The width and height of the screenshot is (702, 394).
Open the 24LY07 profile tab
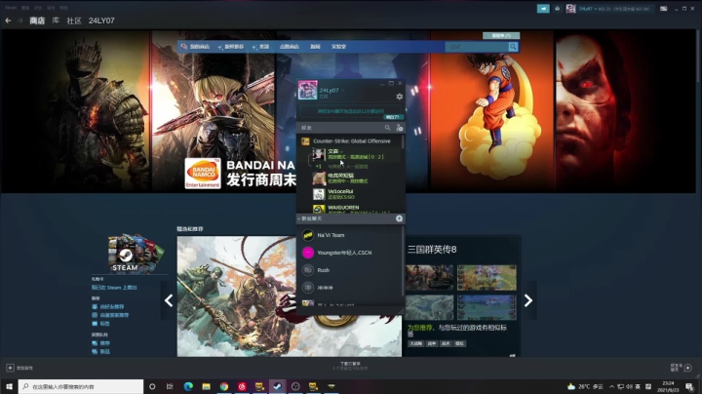(x=101, y=20)
